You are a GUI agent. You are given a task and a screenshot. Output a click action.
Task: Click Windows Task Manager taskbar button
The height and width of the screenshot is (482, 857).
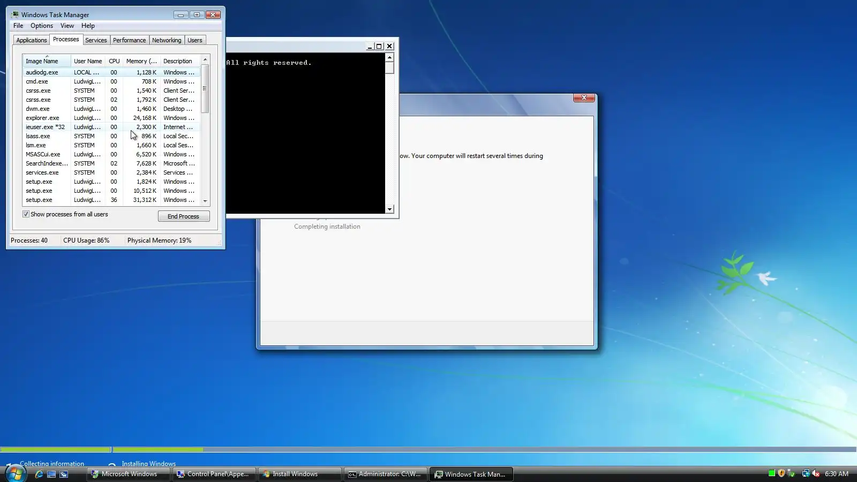coord(471,474)
